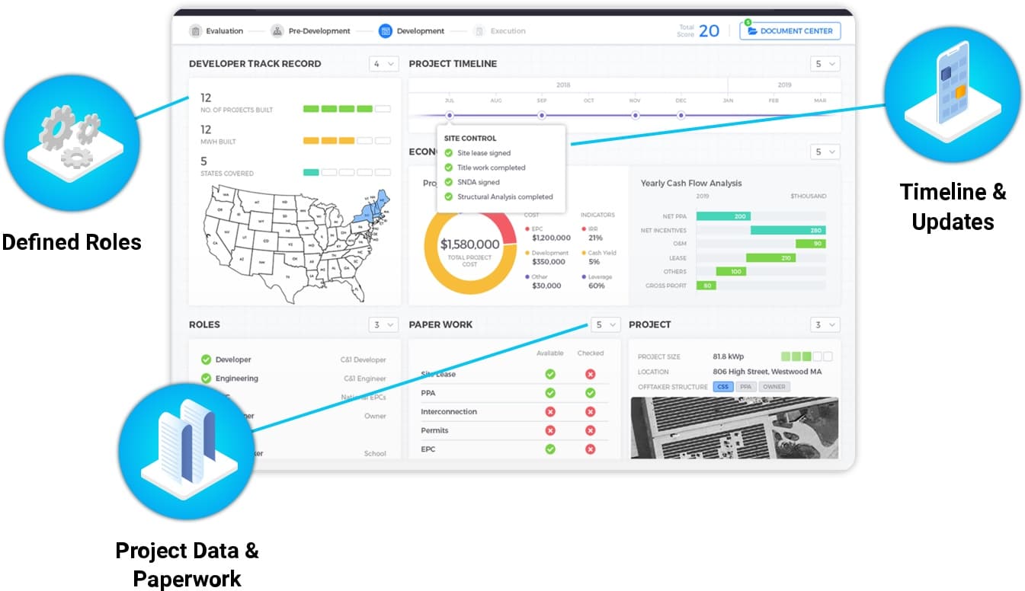Toggle the Site lease signed checkmark
Image resolution: width=1025 pixels, height=591 pixels.
click(449, 153)
